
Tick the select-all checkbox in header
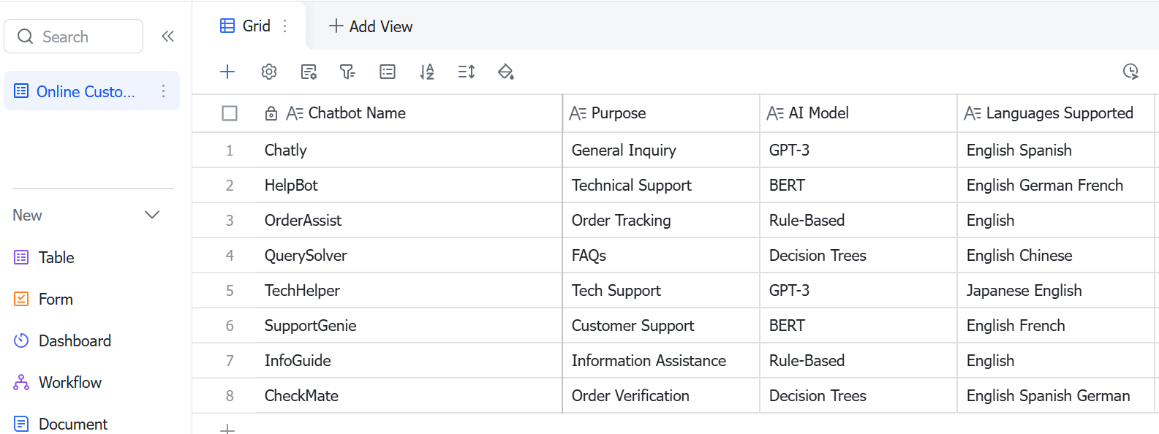tap(230, 113)
